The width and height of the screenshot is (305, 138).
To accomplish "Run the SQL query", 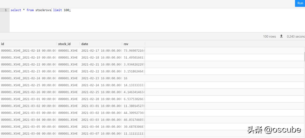I will pos(300,3).
